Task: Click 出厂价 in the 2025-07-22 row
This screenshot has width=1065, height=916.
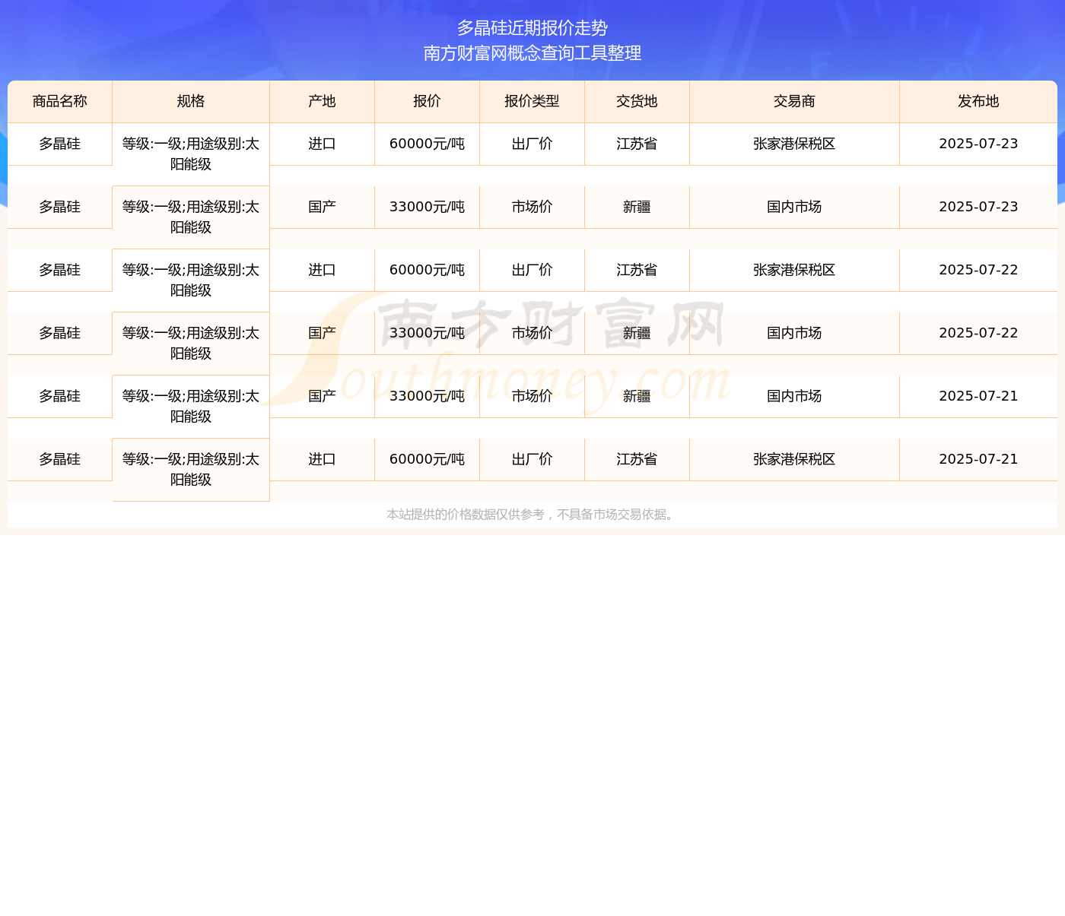Action: click(532, 270)
